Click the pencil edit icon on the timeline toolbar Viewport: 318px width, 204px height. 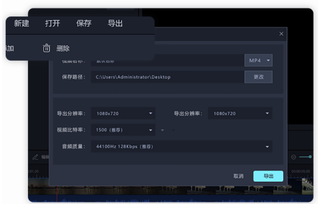[35, 157]
